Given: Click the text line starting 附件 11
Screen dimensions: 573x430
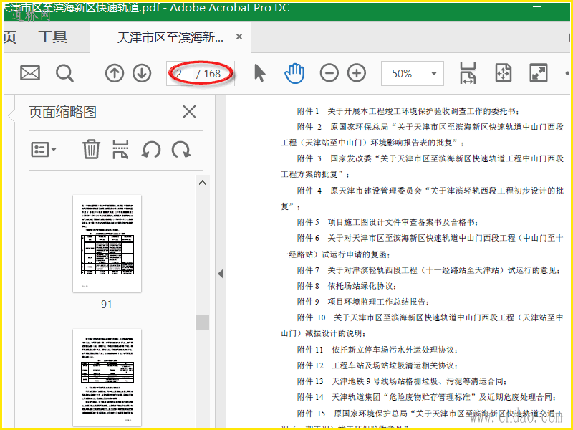Looking at the screenshot, I should 377,350.
